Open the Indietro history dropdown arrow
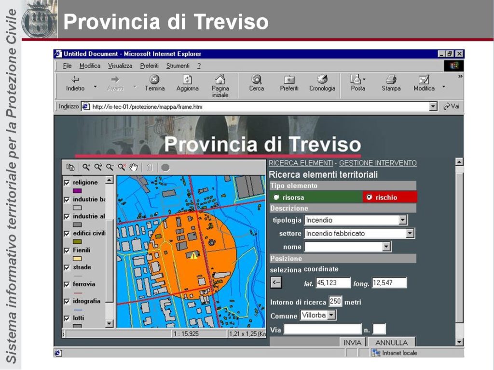 (x=95, y=86)
